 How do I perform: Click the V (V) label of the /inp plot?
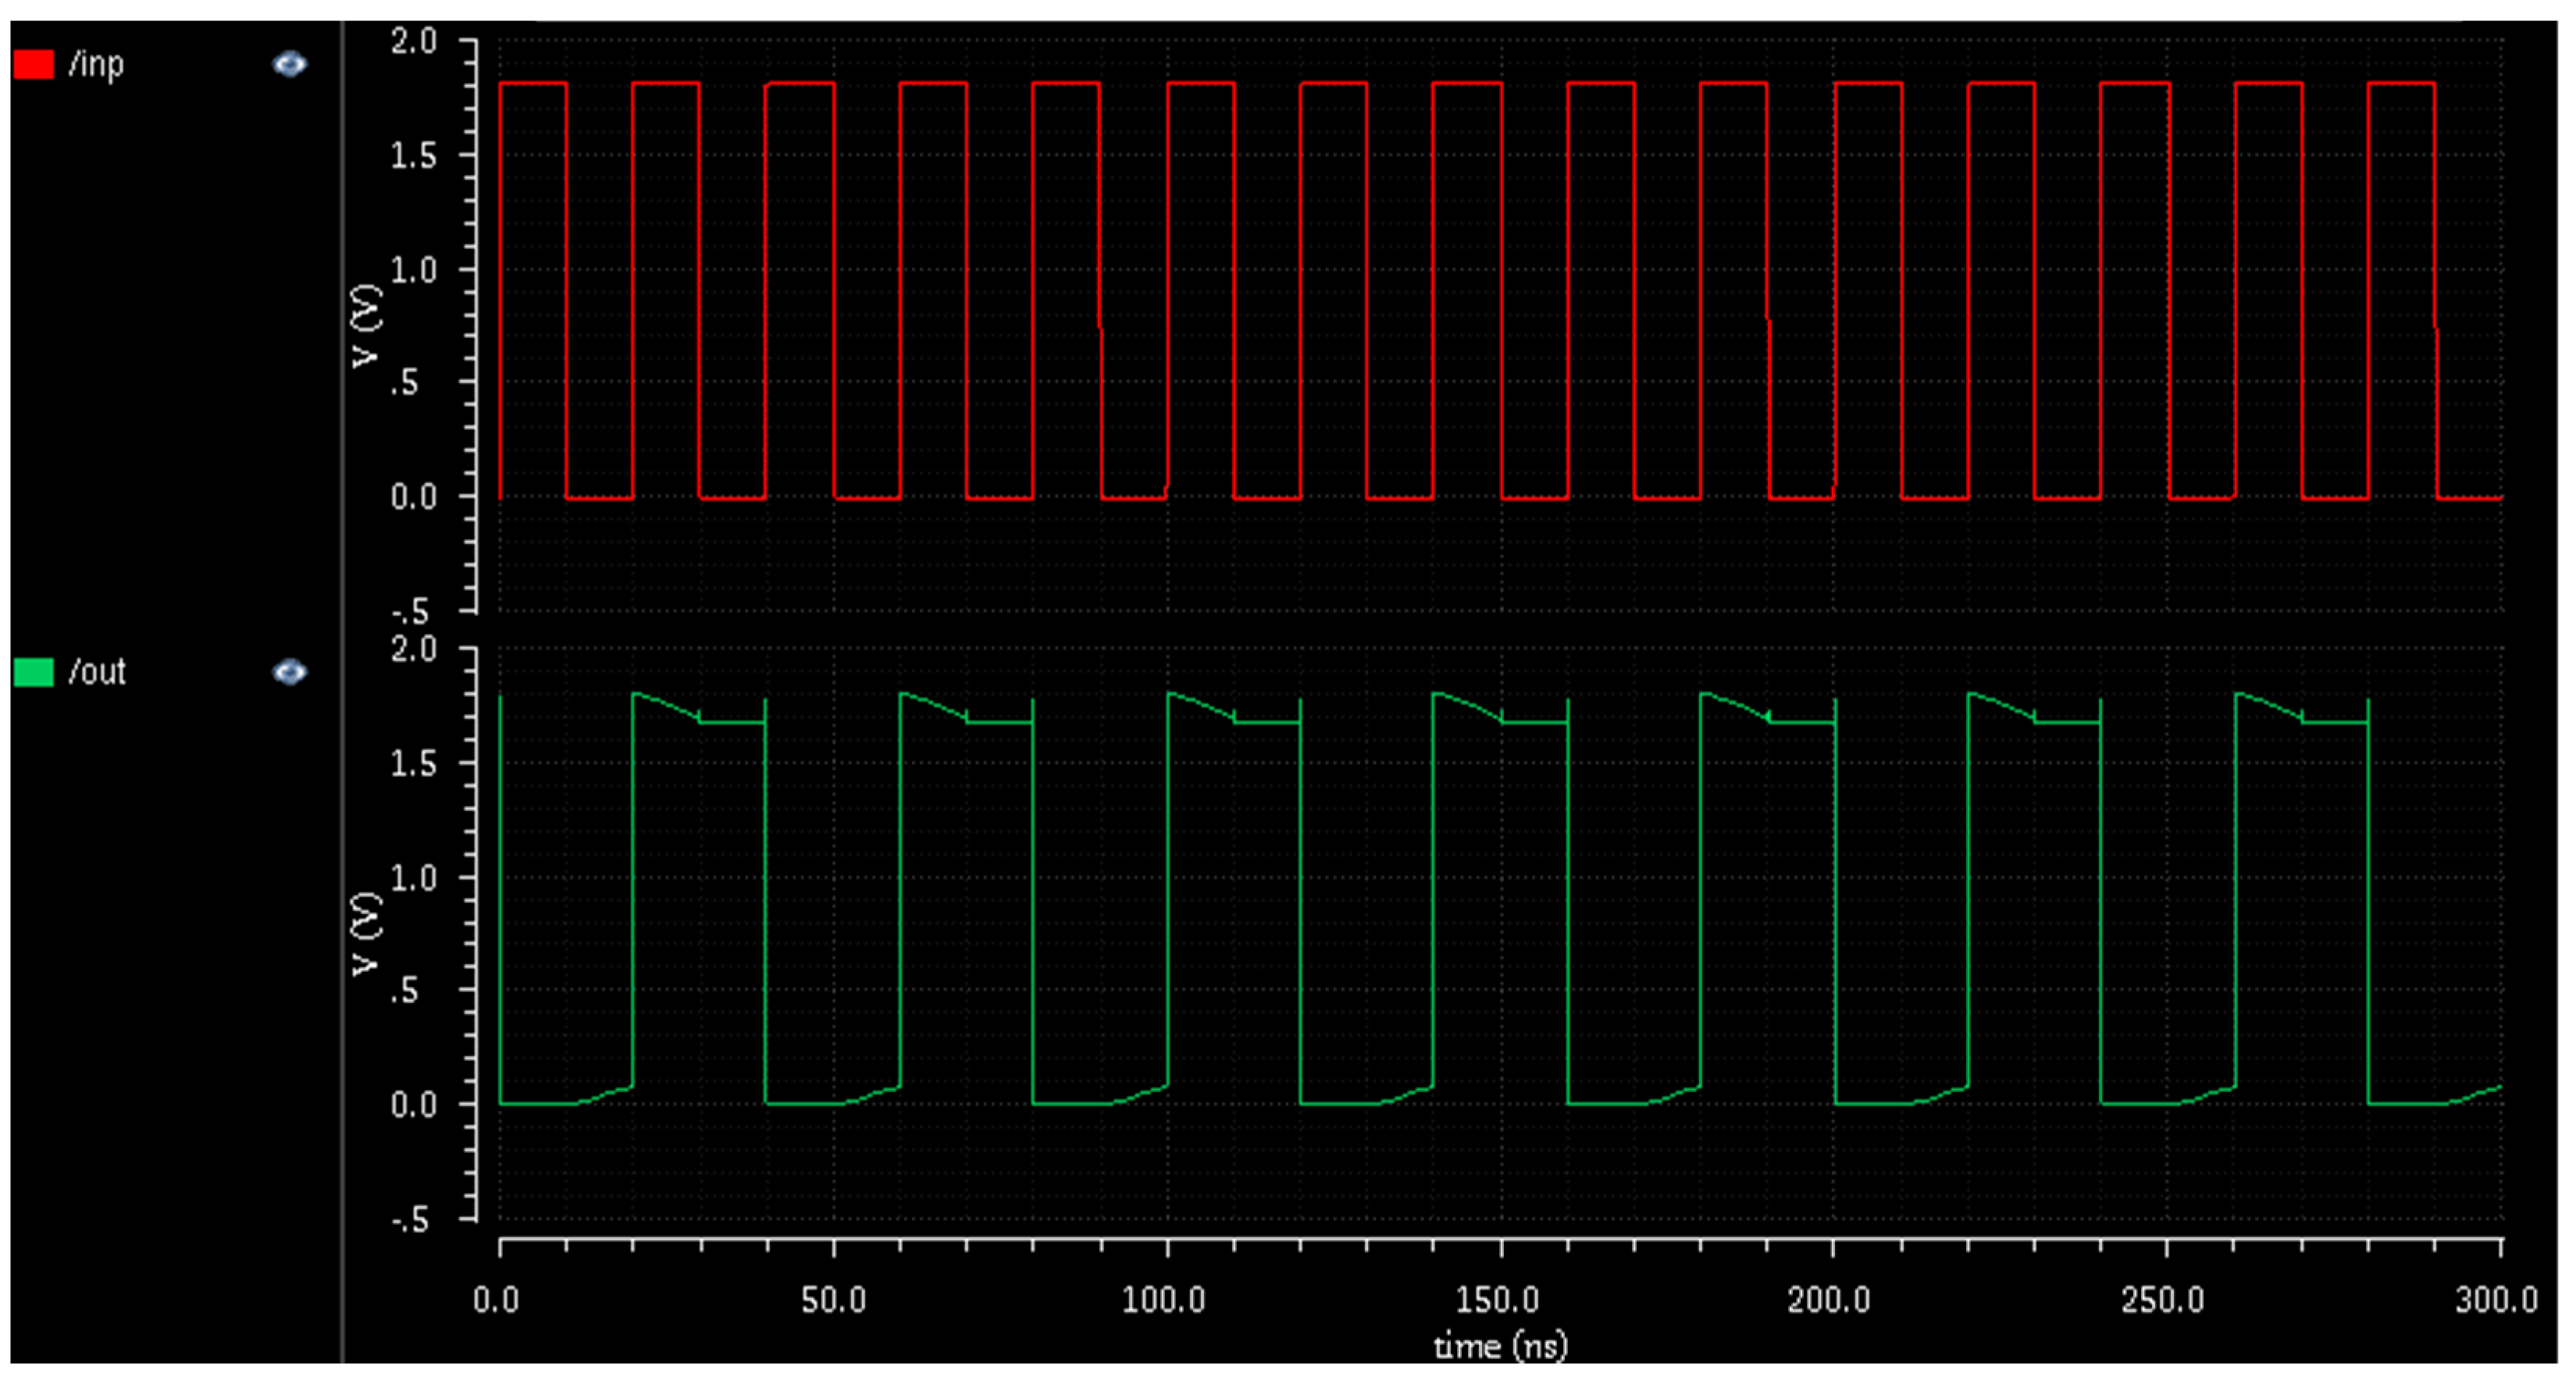pos(367,326)
